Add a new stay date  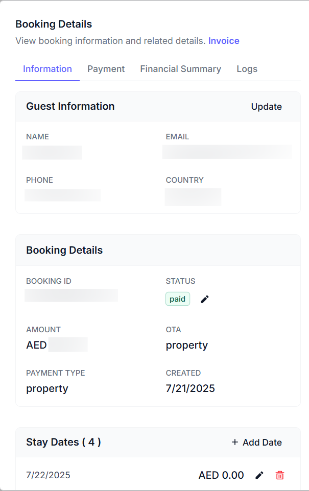256,443
